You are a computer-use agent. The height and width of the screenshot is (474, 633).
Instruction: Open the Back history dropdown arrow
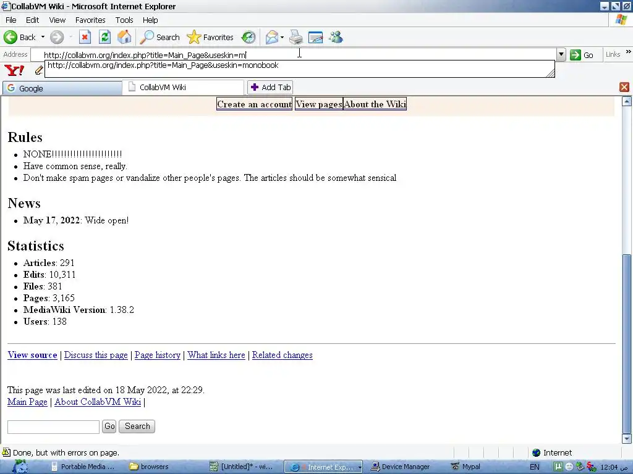tap(43, 37)
